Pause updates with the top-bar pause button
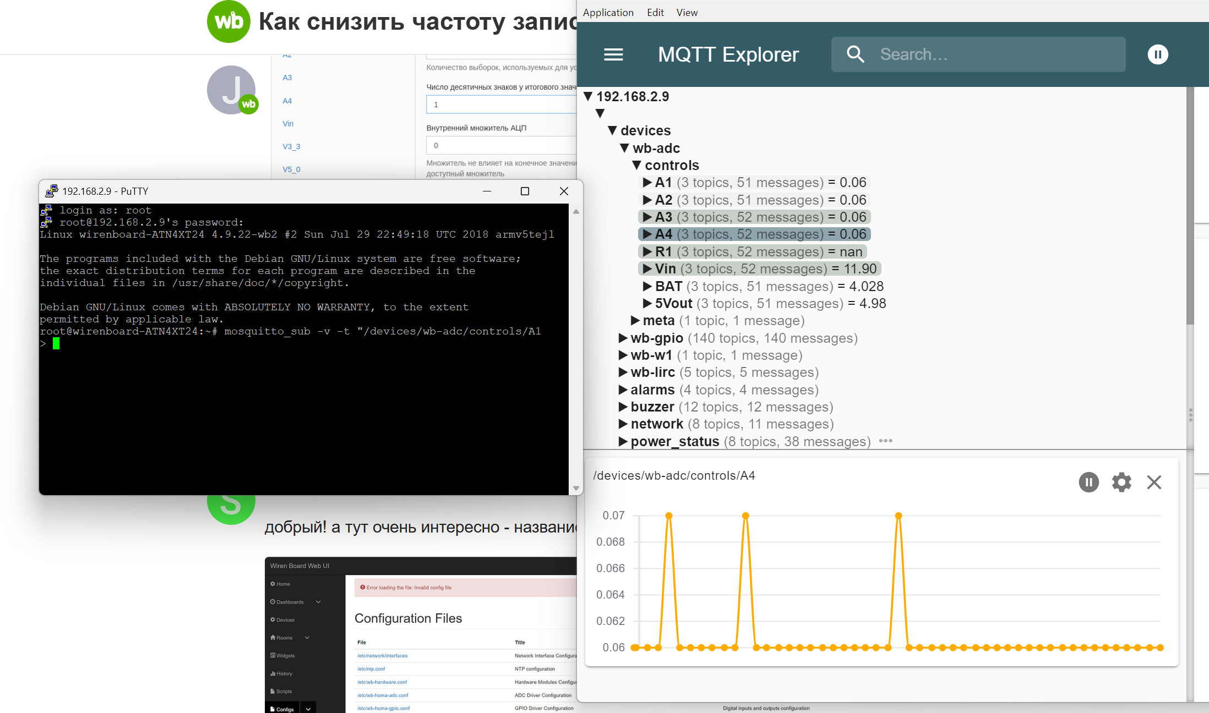Screen dimensions: 1209x713 pyautogui.click(x=1157, y=54)
